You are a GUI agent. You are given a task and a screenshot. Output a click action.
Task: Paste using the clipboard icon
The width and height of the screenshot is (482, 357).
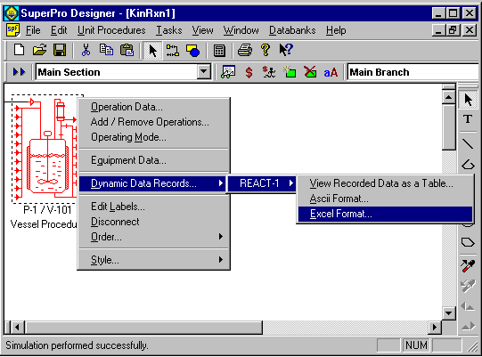127,50
